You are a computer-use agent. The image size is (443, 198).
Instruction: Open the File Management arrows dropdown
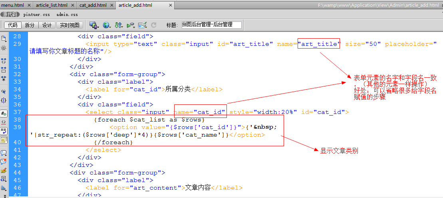[x=119, y=25]
